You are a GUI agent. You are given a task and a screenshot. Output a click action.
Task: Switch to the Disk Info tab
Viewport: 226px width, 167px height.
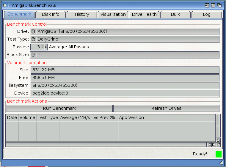click(x=51, y=14)
